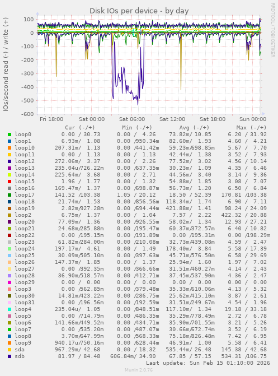Click the loop24 legend label

[25, 249]
